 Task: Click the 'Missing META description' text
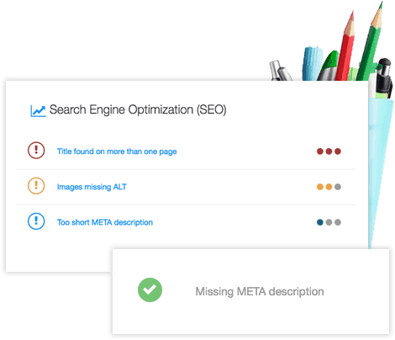click(x=260, y=291)
